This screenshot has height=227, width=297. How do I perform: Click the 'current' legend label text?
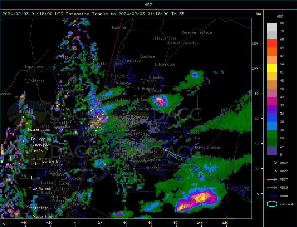[287, 204]
